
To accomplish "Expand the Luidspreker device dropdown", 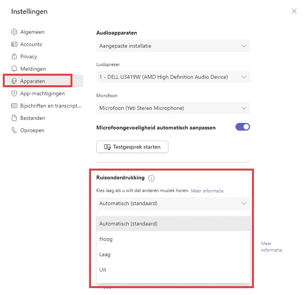I will [173, 77].
